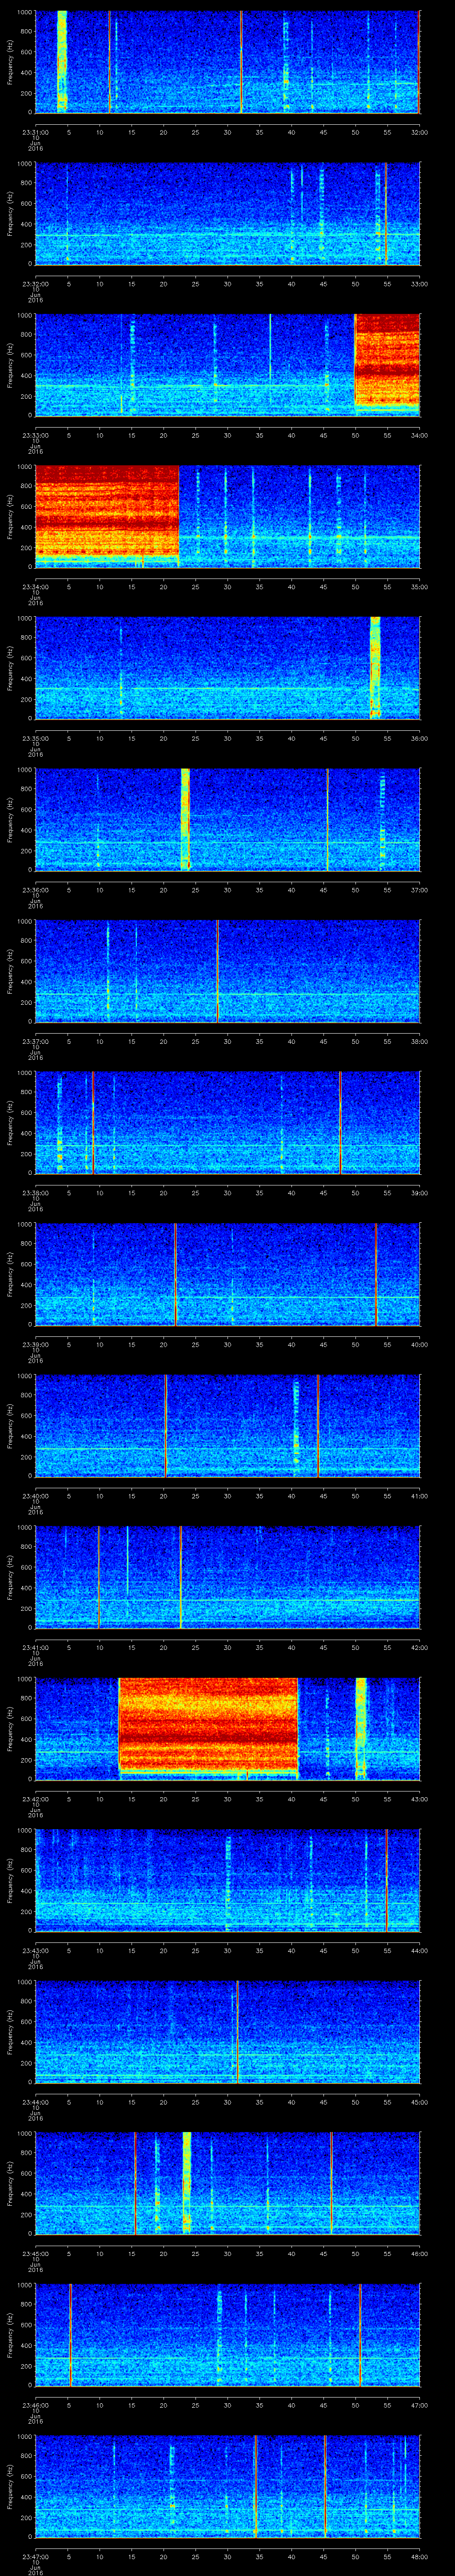
Task: Select the red line near 51 s in 23:46:00 spectrogram
Action: [360, 2334]
